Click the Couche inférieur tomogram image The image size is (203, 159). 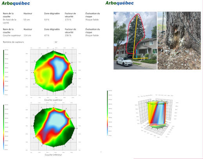(54, 127)
